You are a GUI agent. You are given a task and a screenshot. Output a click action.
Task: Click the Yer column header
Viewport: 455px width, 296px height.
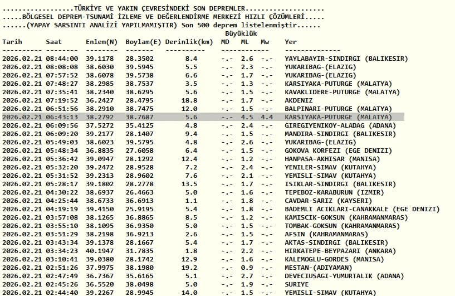[x=291, y=42]
